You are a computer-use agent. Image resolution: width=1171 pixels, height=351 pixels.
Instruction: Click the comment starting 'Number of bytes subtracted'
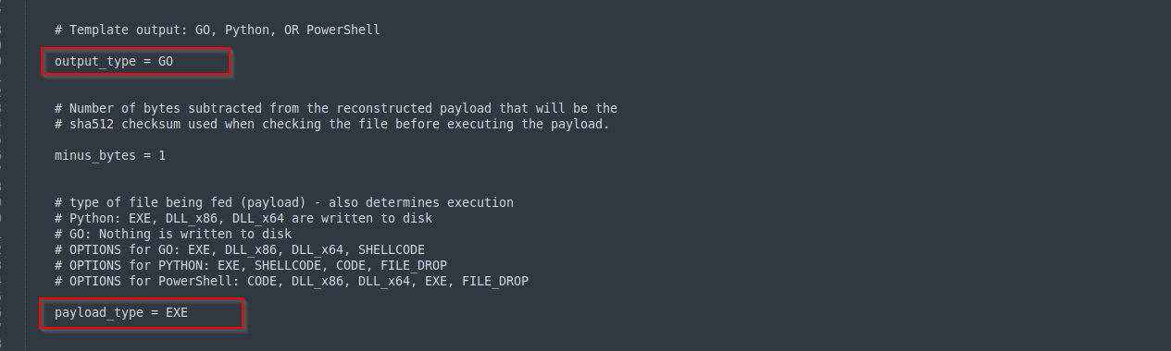tap(336, 108)
